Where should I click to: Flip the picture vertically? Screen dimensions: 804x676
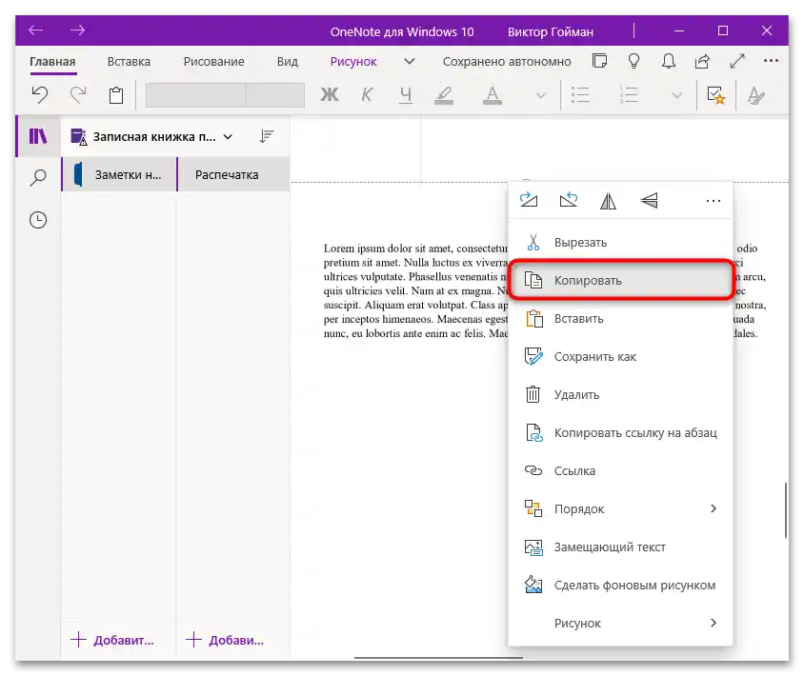click(x=649, y=200)
